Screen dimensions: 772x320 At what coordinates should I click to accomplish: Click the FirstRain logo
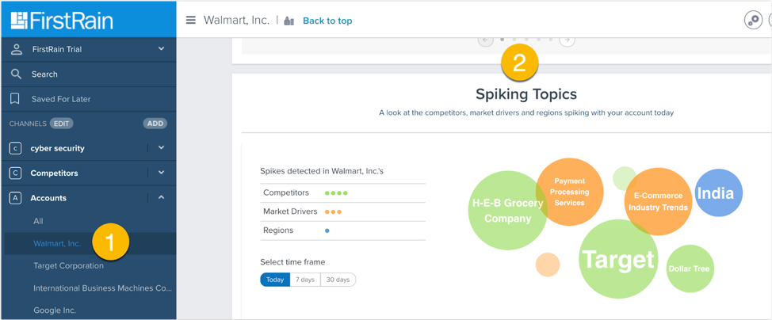pos(62,20)
